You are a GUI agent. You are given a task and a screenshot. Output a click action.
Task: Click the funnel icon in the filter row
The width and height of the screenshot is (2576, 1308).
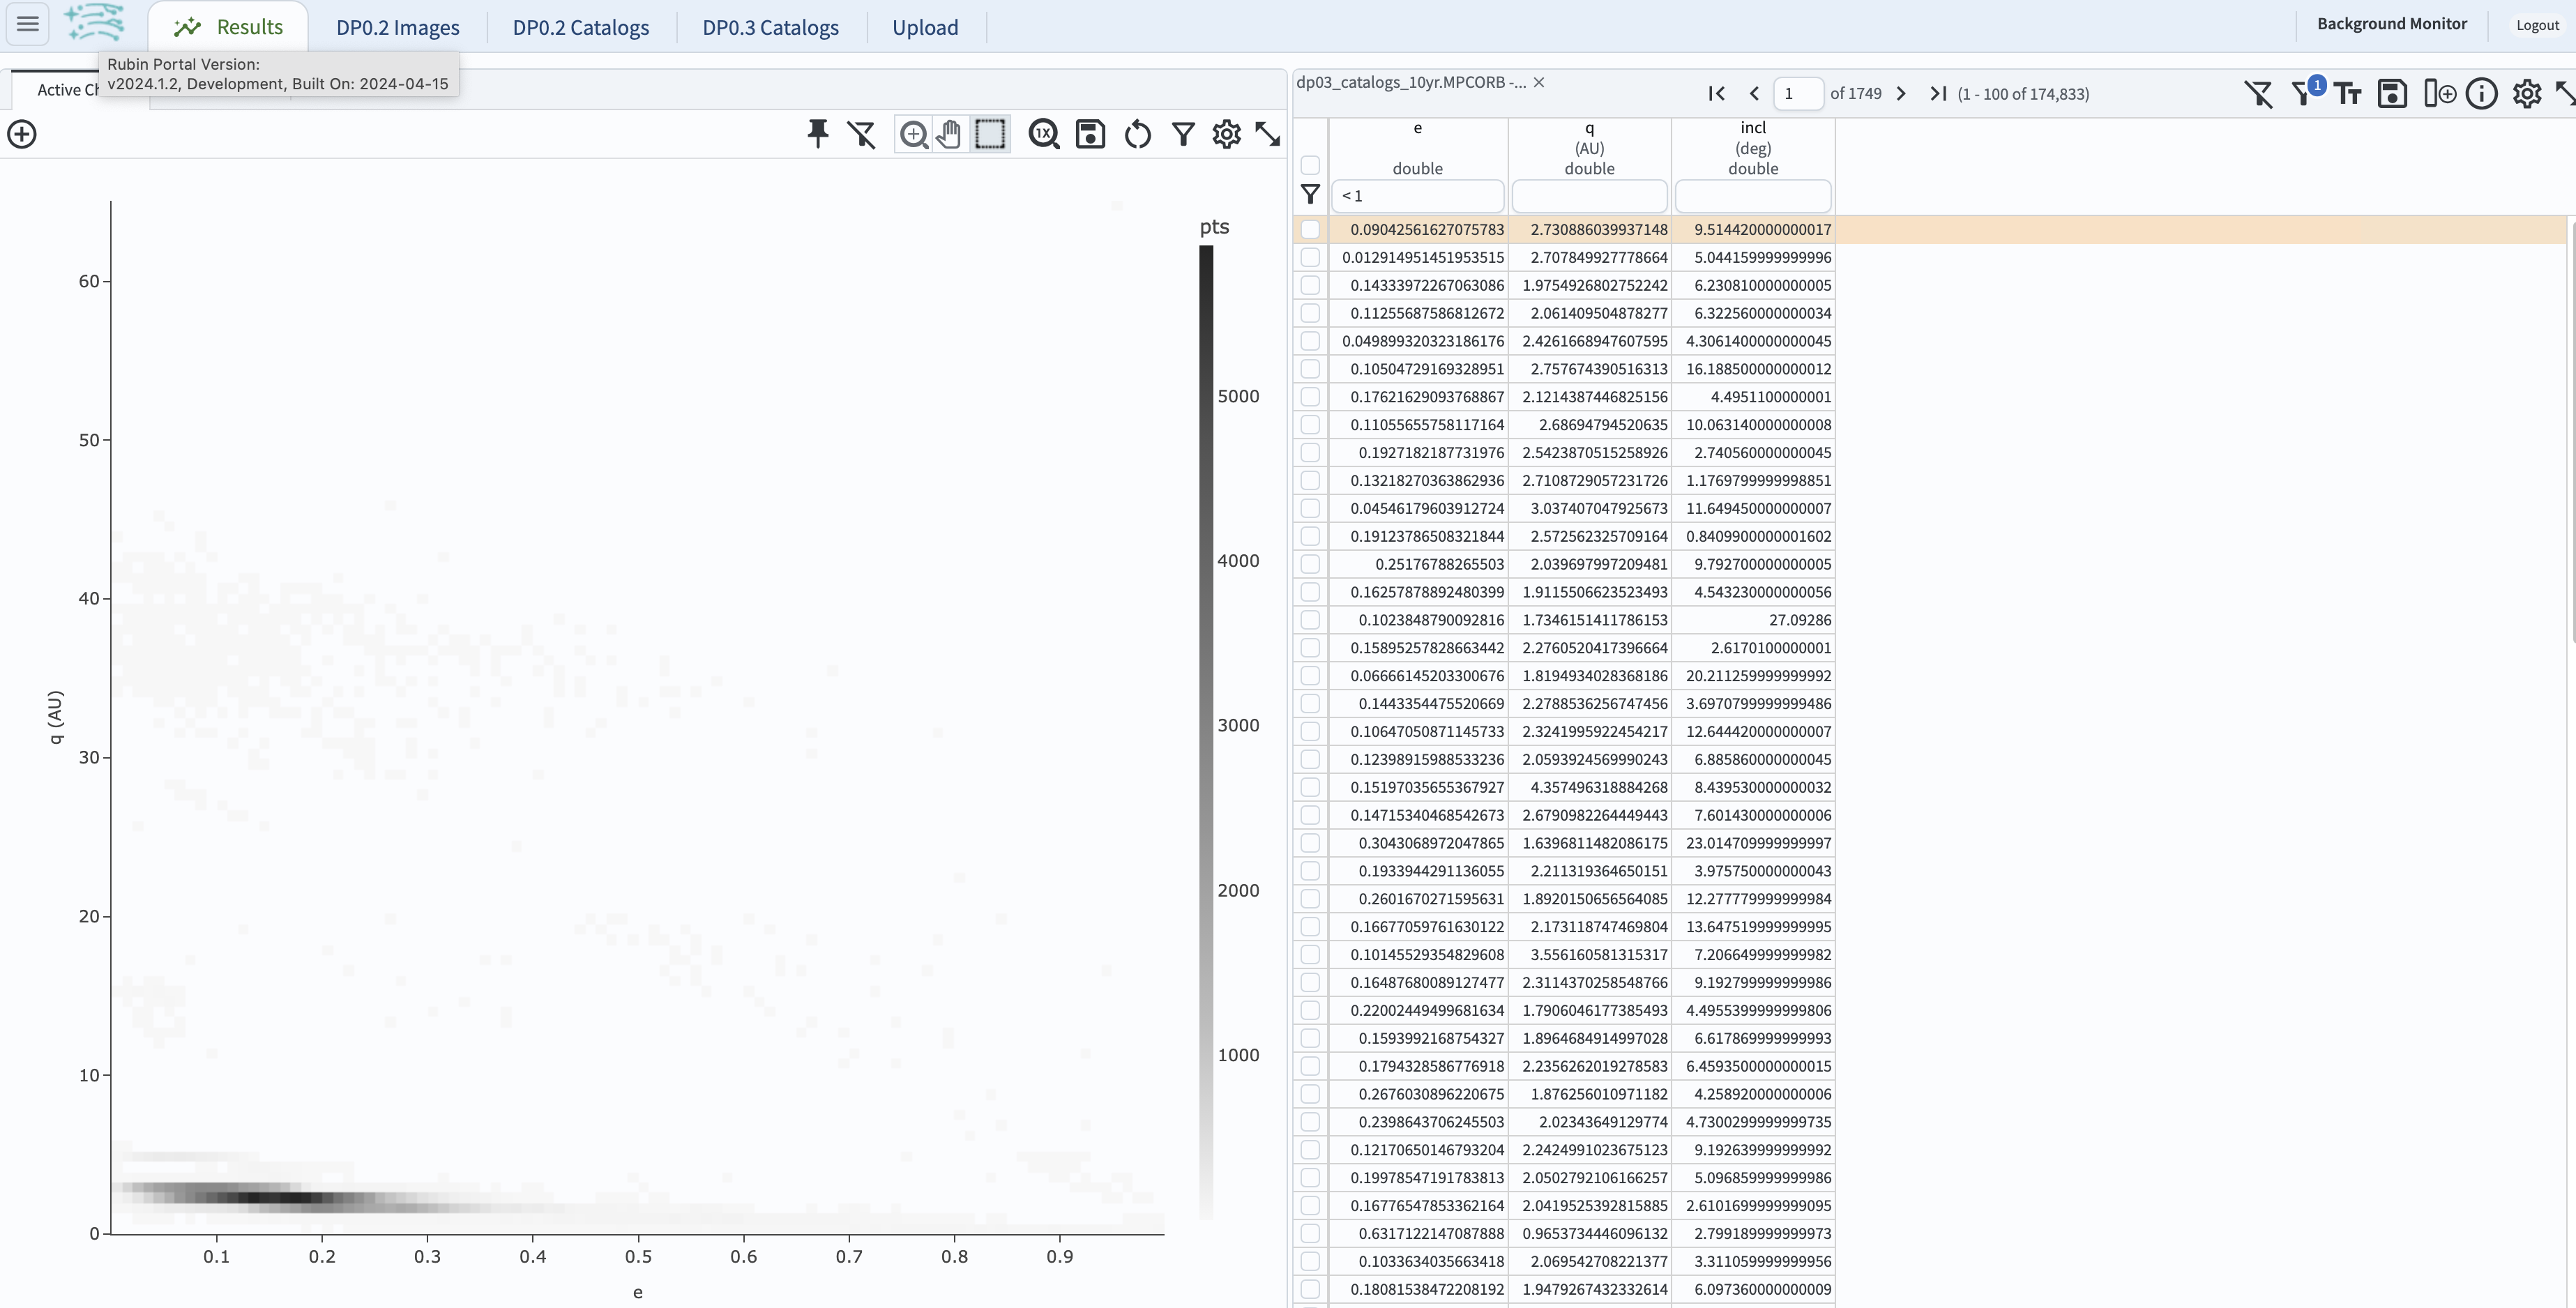pyautogui.click(x=1310, y=195)
